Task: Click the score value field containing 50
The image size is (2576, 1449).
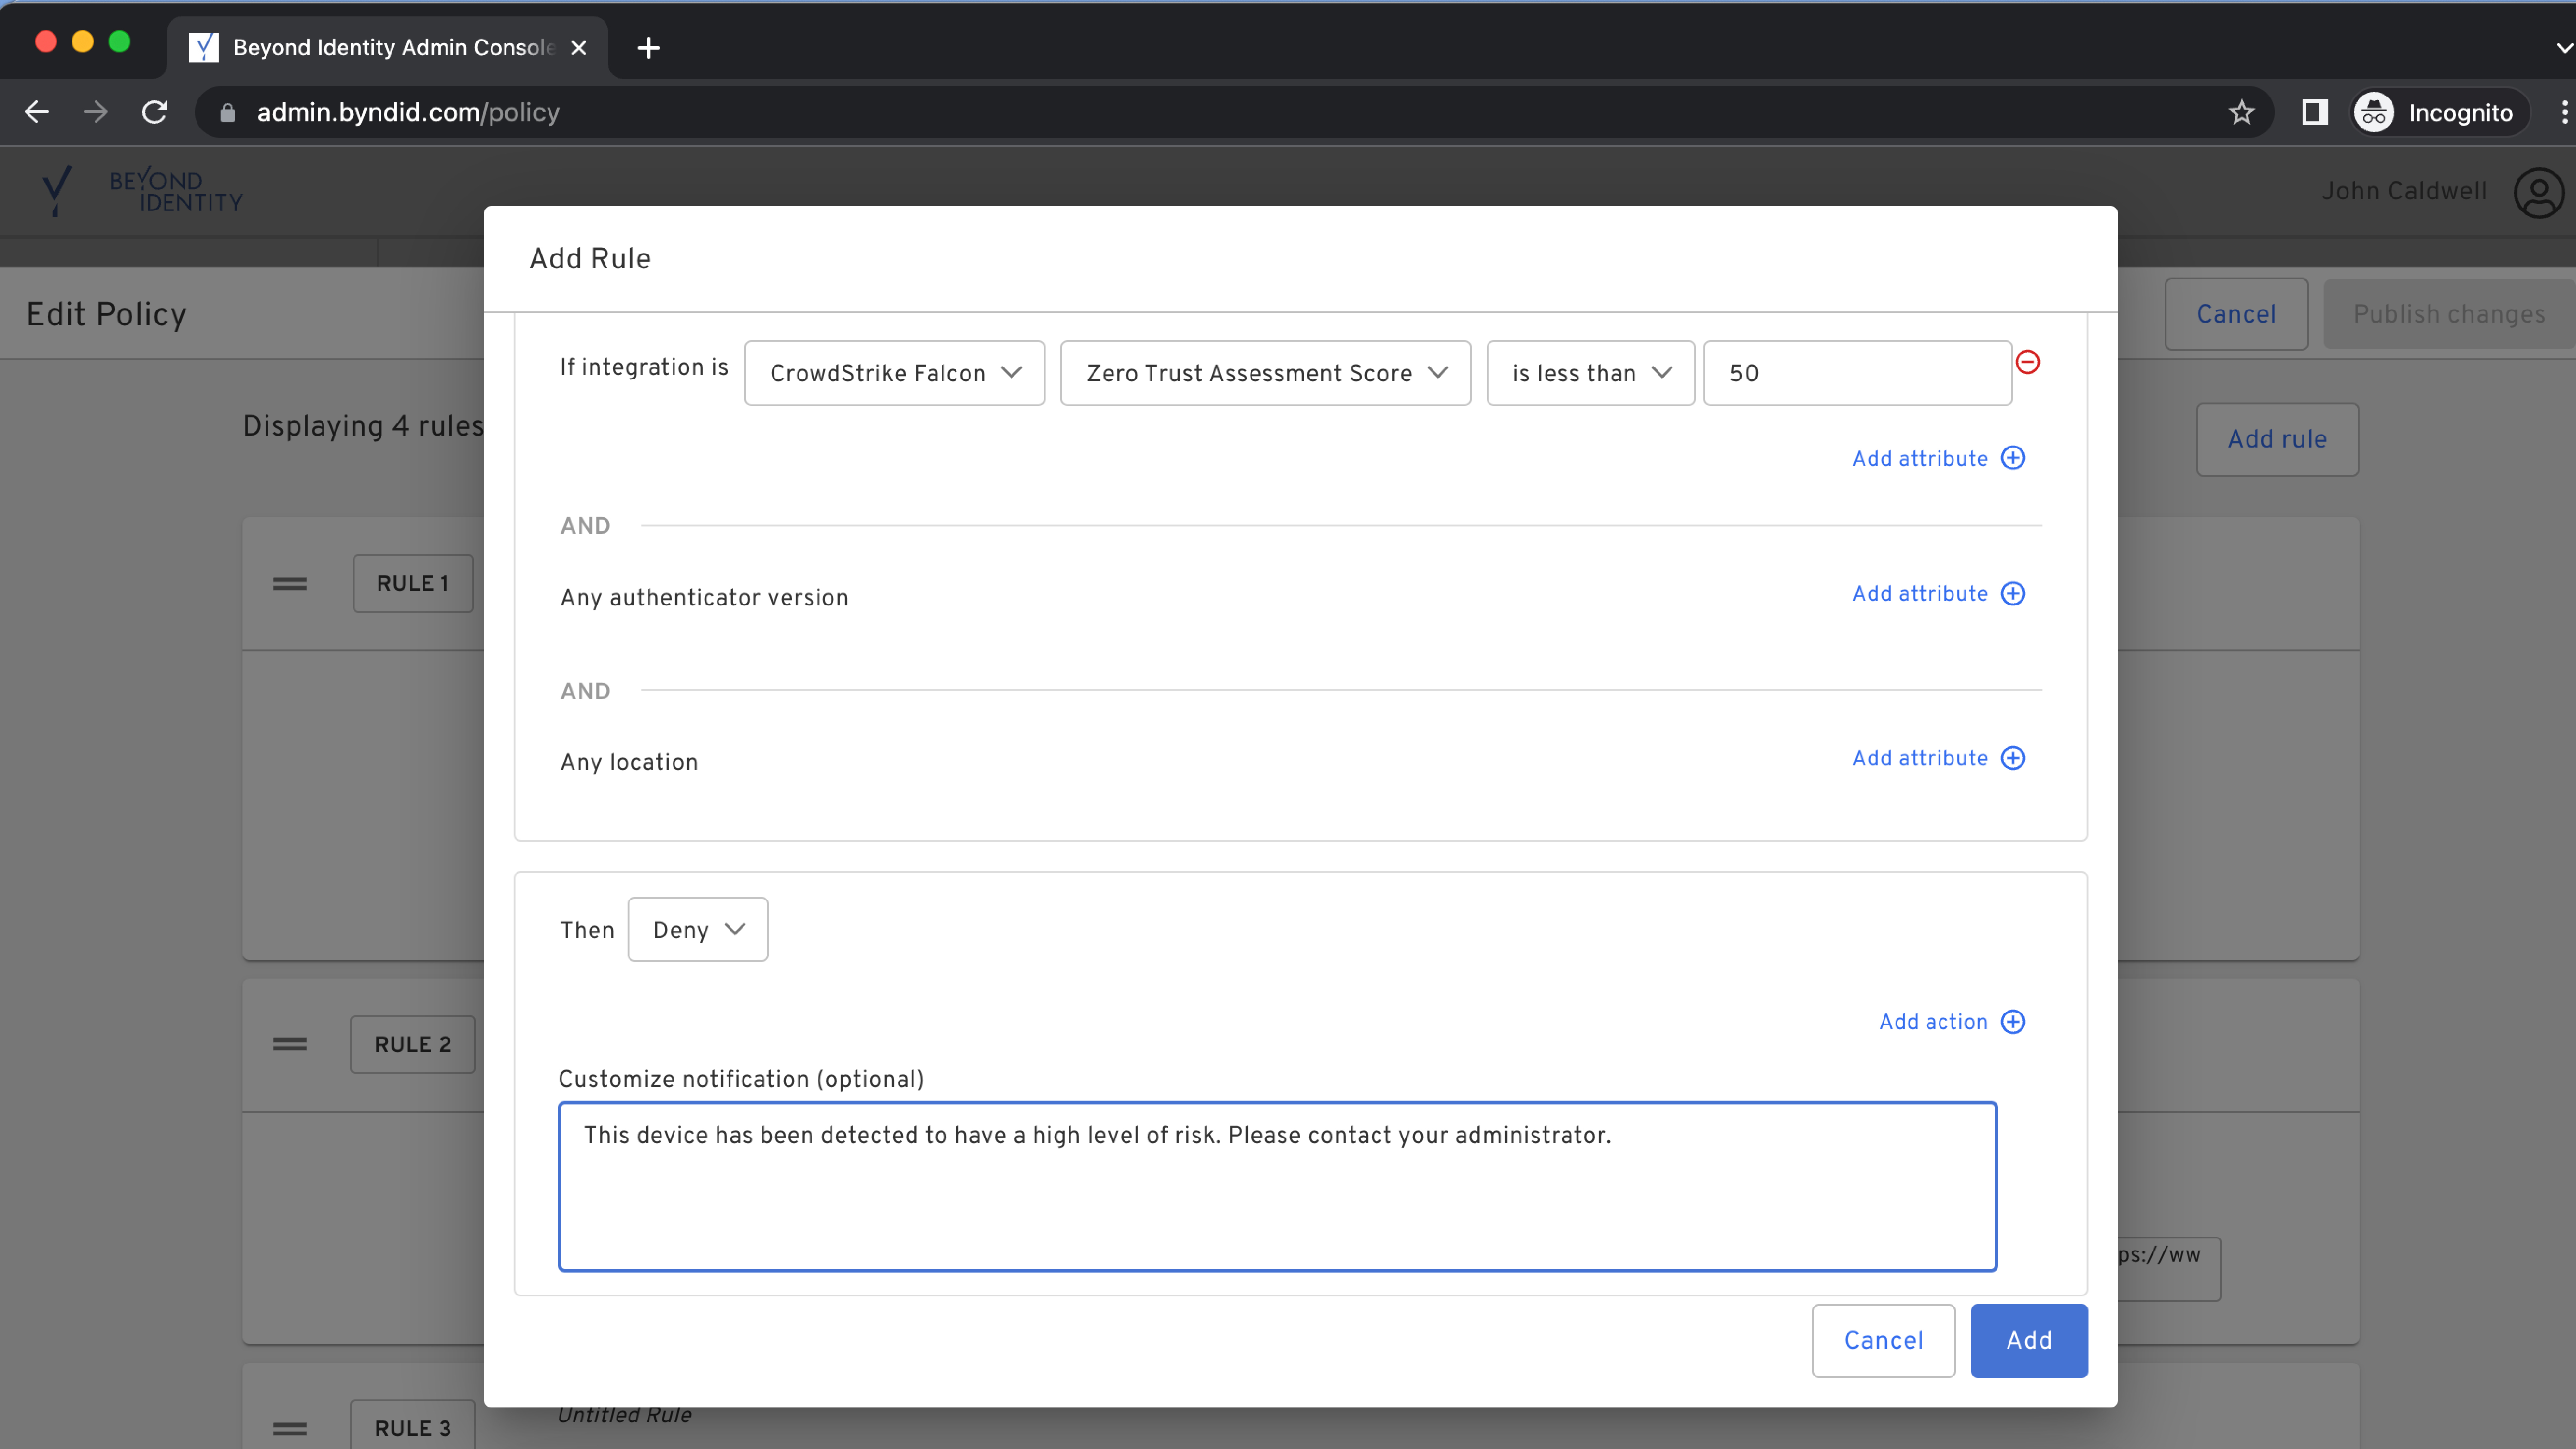Action: (x=1857, y=373)
